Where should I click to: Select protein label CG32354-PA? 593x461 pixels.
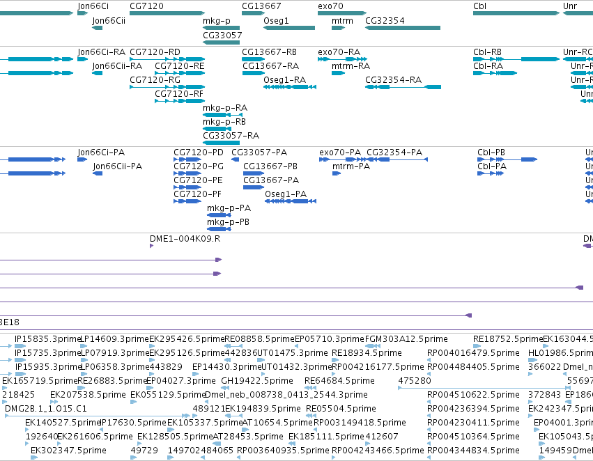(394, 153)
